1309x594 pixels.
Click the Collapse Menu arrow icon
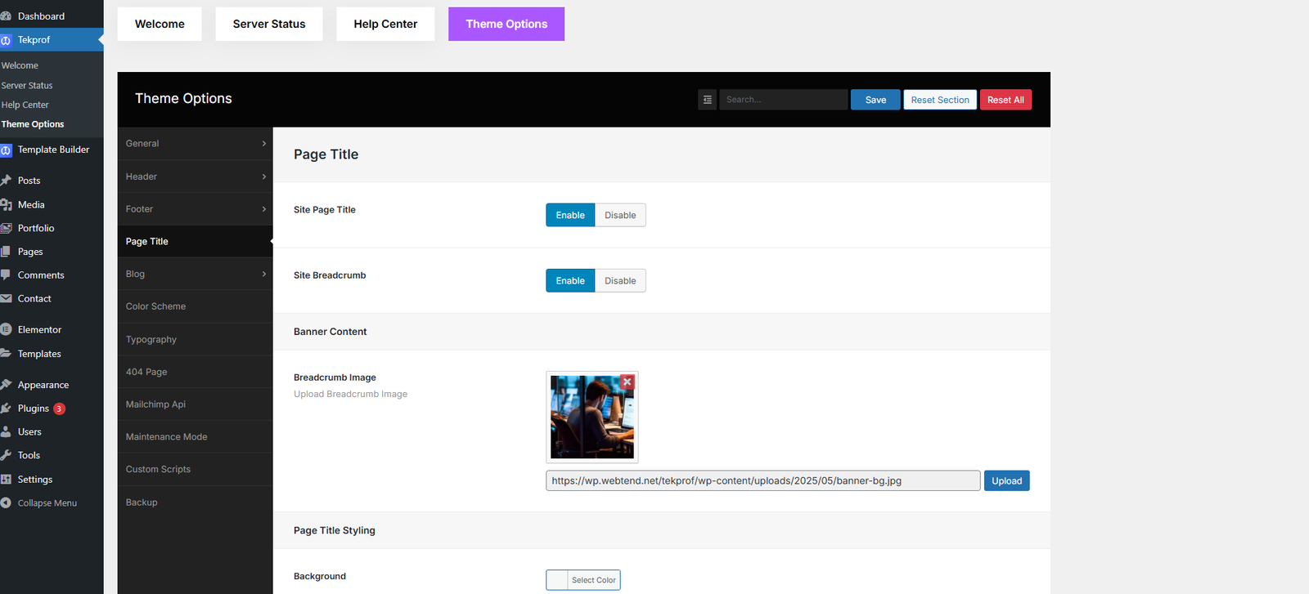click(6, 503)
